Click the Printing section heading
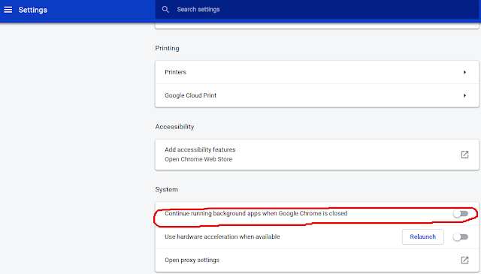Image resolution: width=481 pixels, height=274 pixels. (167, 49)
